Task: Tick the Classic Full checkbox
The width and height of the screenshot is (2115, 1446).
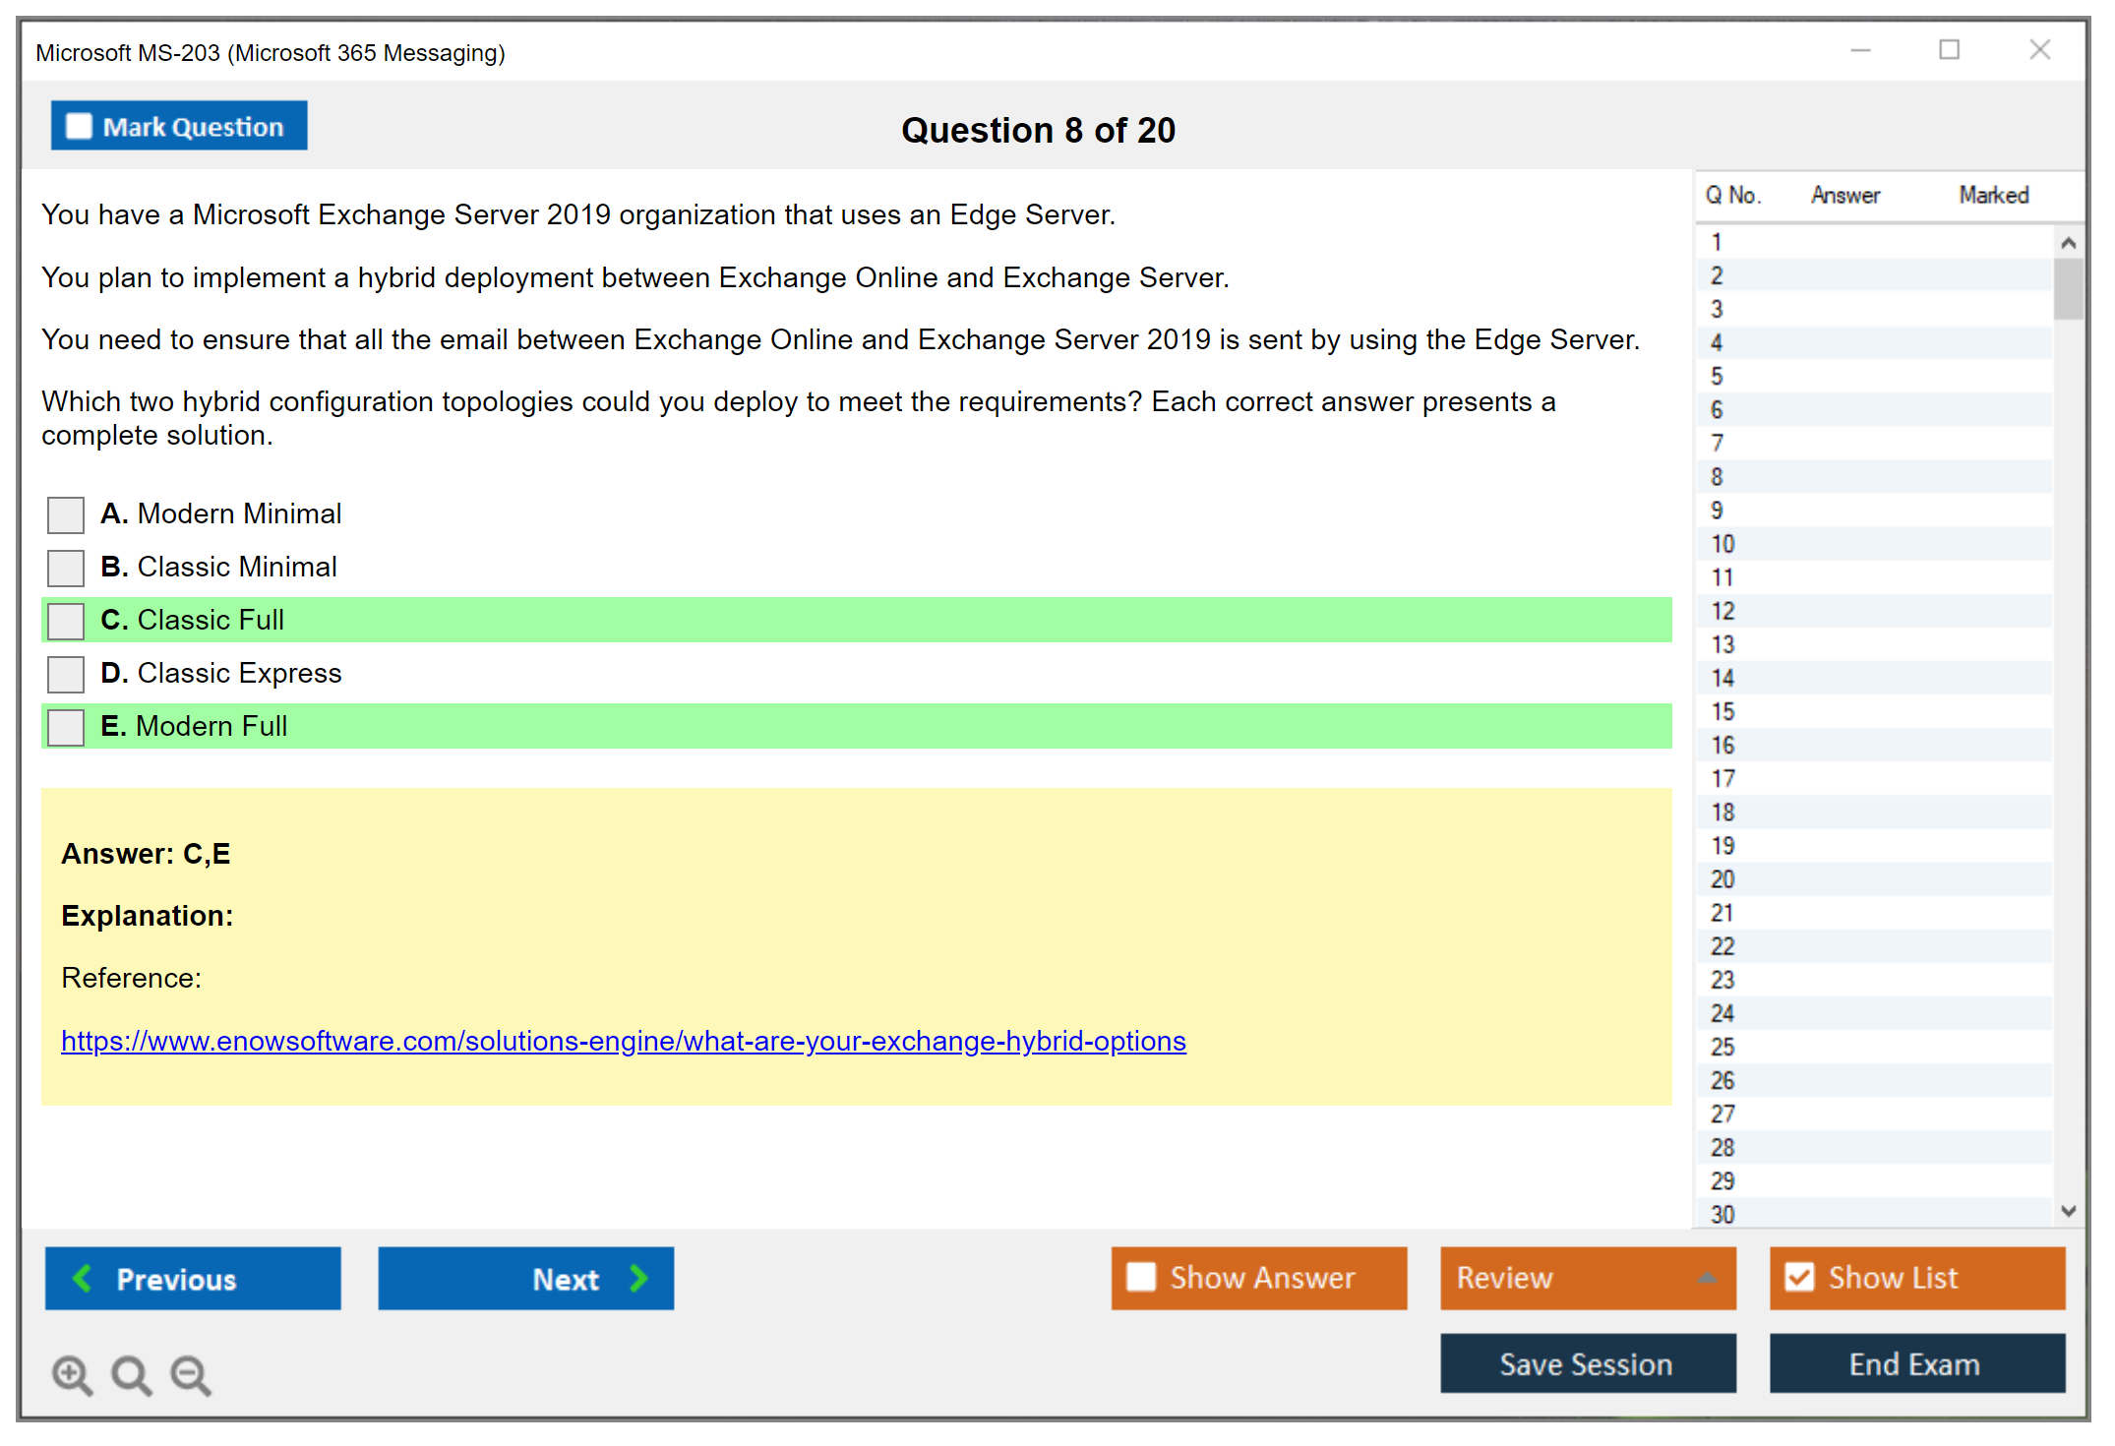Action: click(66, 621)
